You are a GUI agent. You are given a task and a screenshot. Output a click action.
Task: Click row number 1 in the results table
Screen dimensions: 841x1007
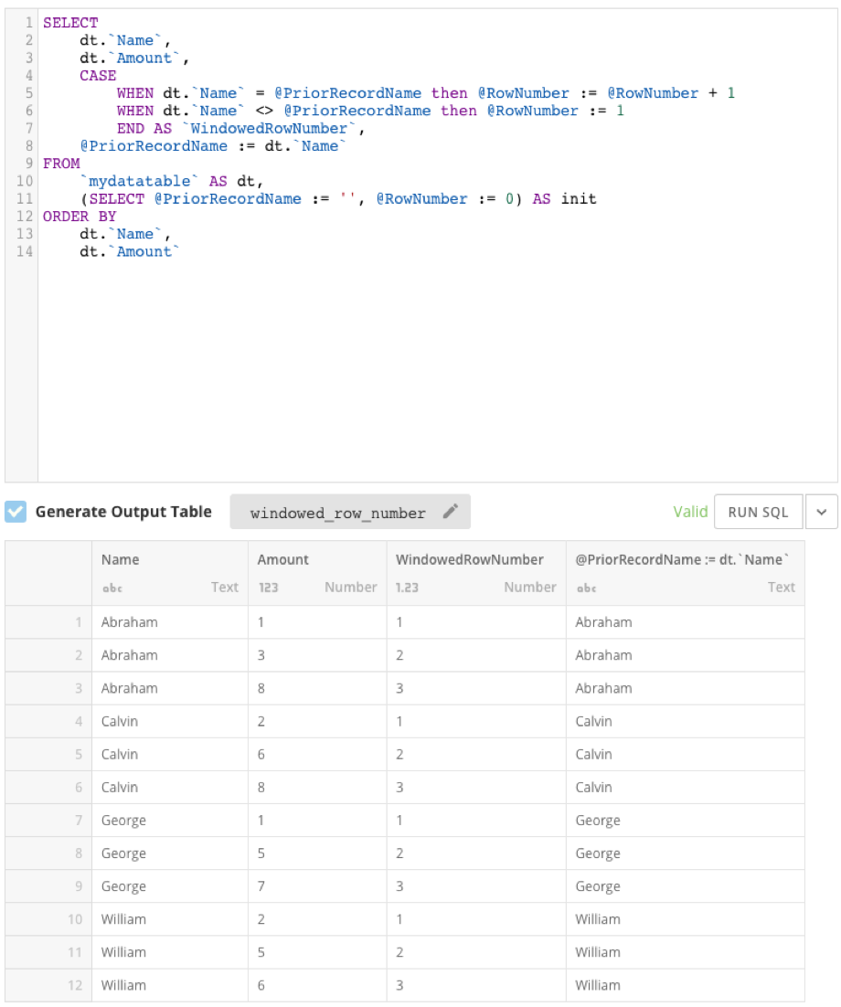point(80,621)
